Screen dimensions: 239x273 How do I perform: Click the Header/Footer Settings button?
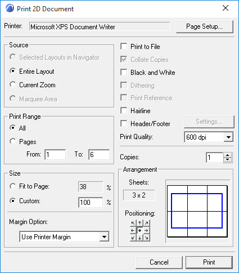(x=209, y=122)
